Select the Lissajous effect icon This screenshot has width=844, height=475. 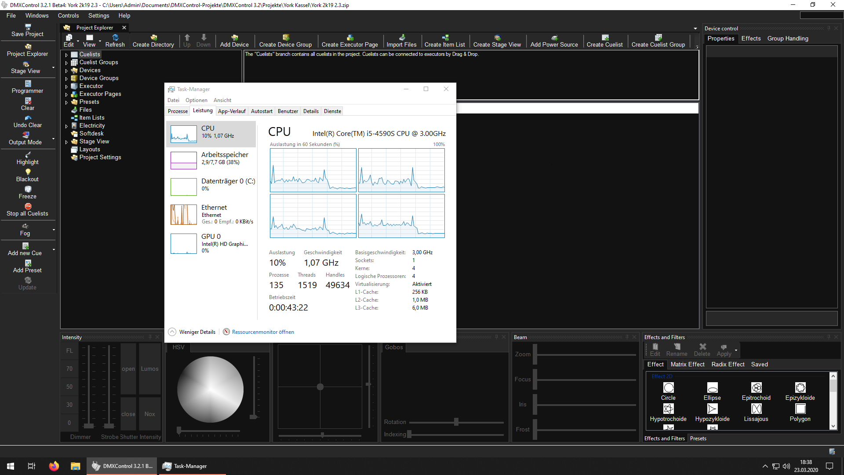pos(756,409)
